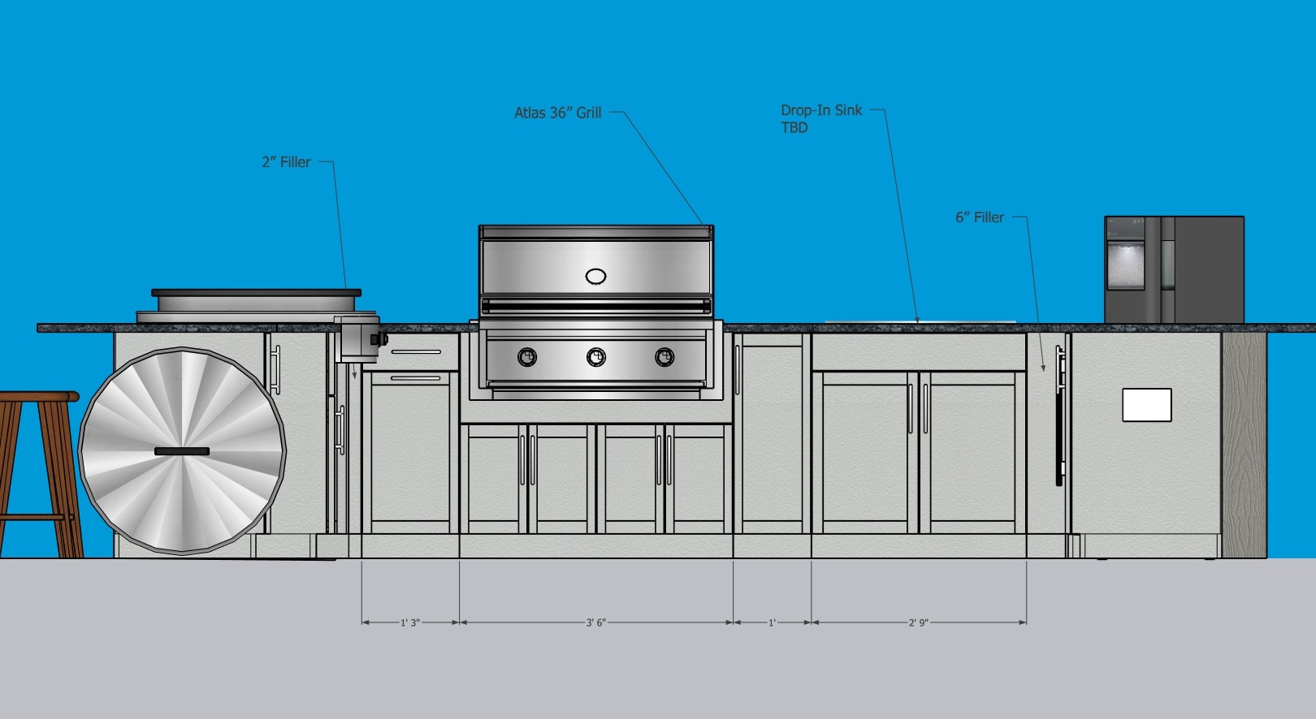
Task: Select the wood-textured end panel
Action: coord(1244,445)
